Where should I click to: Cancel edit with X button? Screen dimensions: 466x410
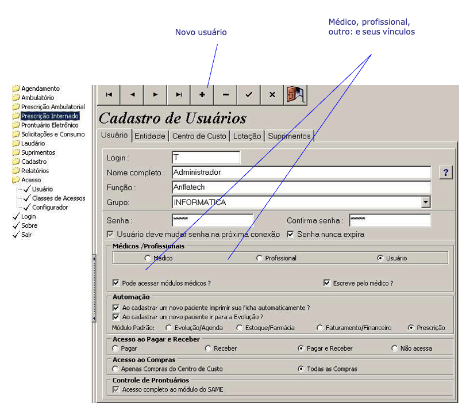tap(272, 95)
